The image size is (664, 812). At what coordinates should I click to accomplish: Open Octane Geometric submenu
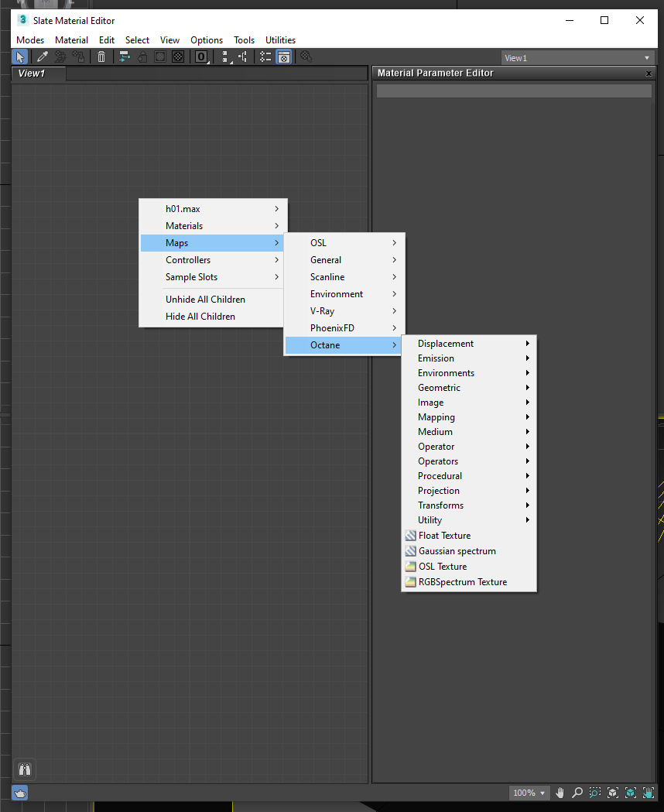(x=469, y=388)
